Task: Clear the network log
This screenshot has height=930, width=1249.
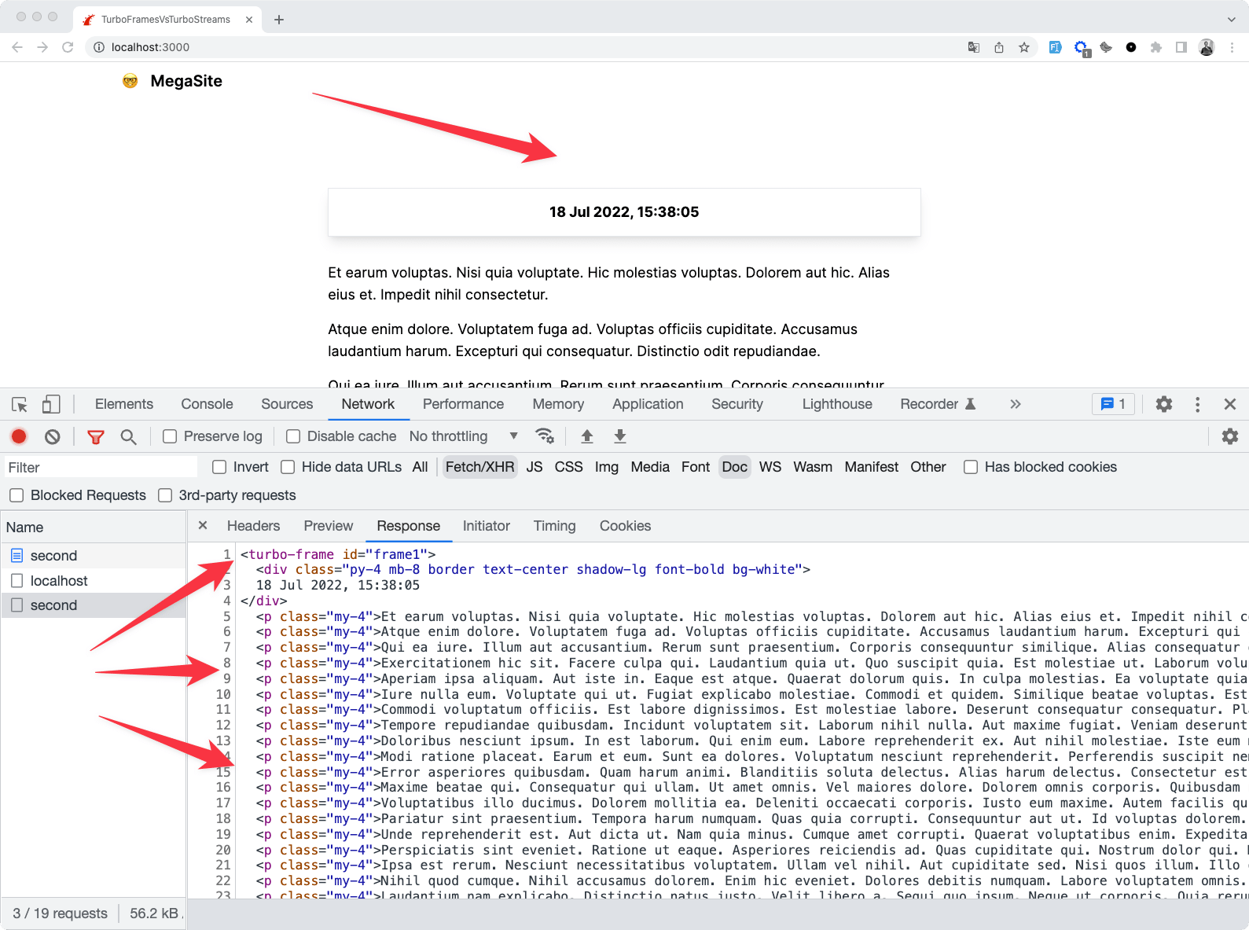Action: (53, 436)
